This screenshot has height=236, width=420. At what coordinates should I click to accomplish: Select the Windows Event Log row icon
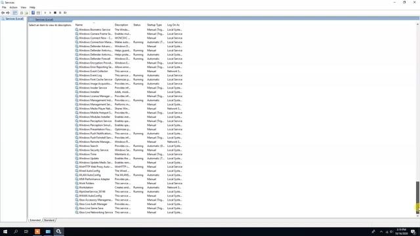(77, 75)
